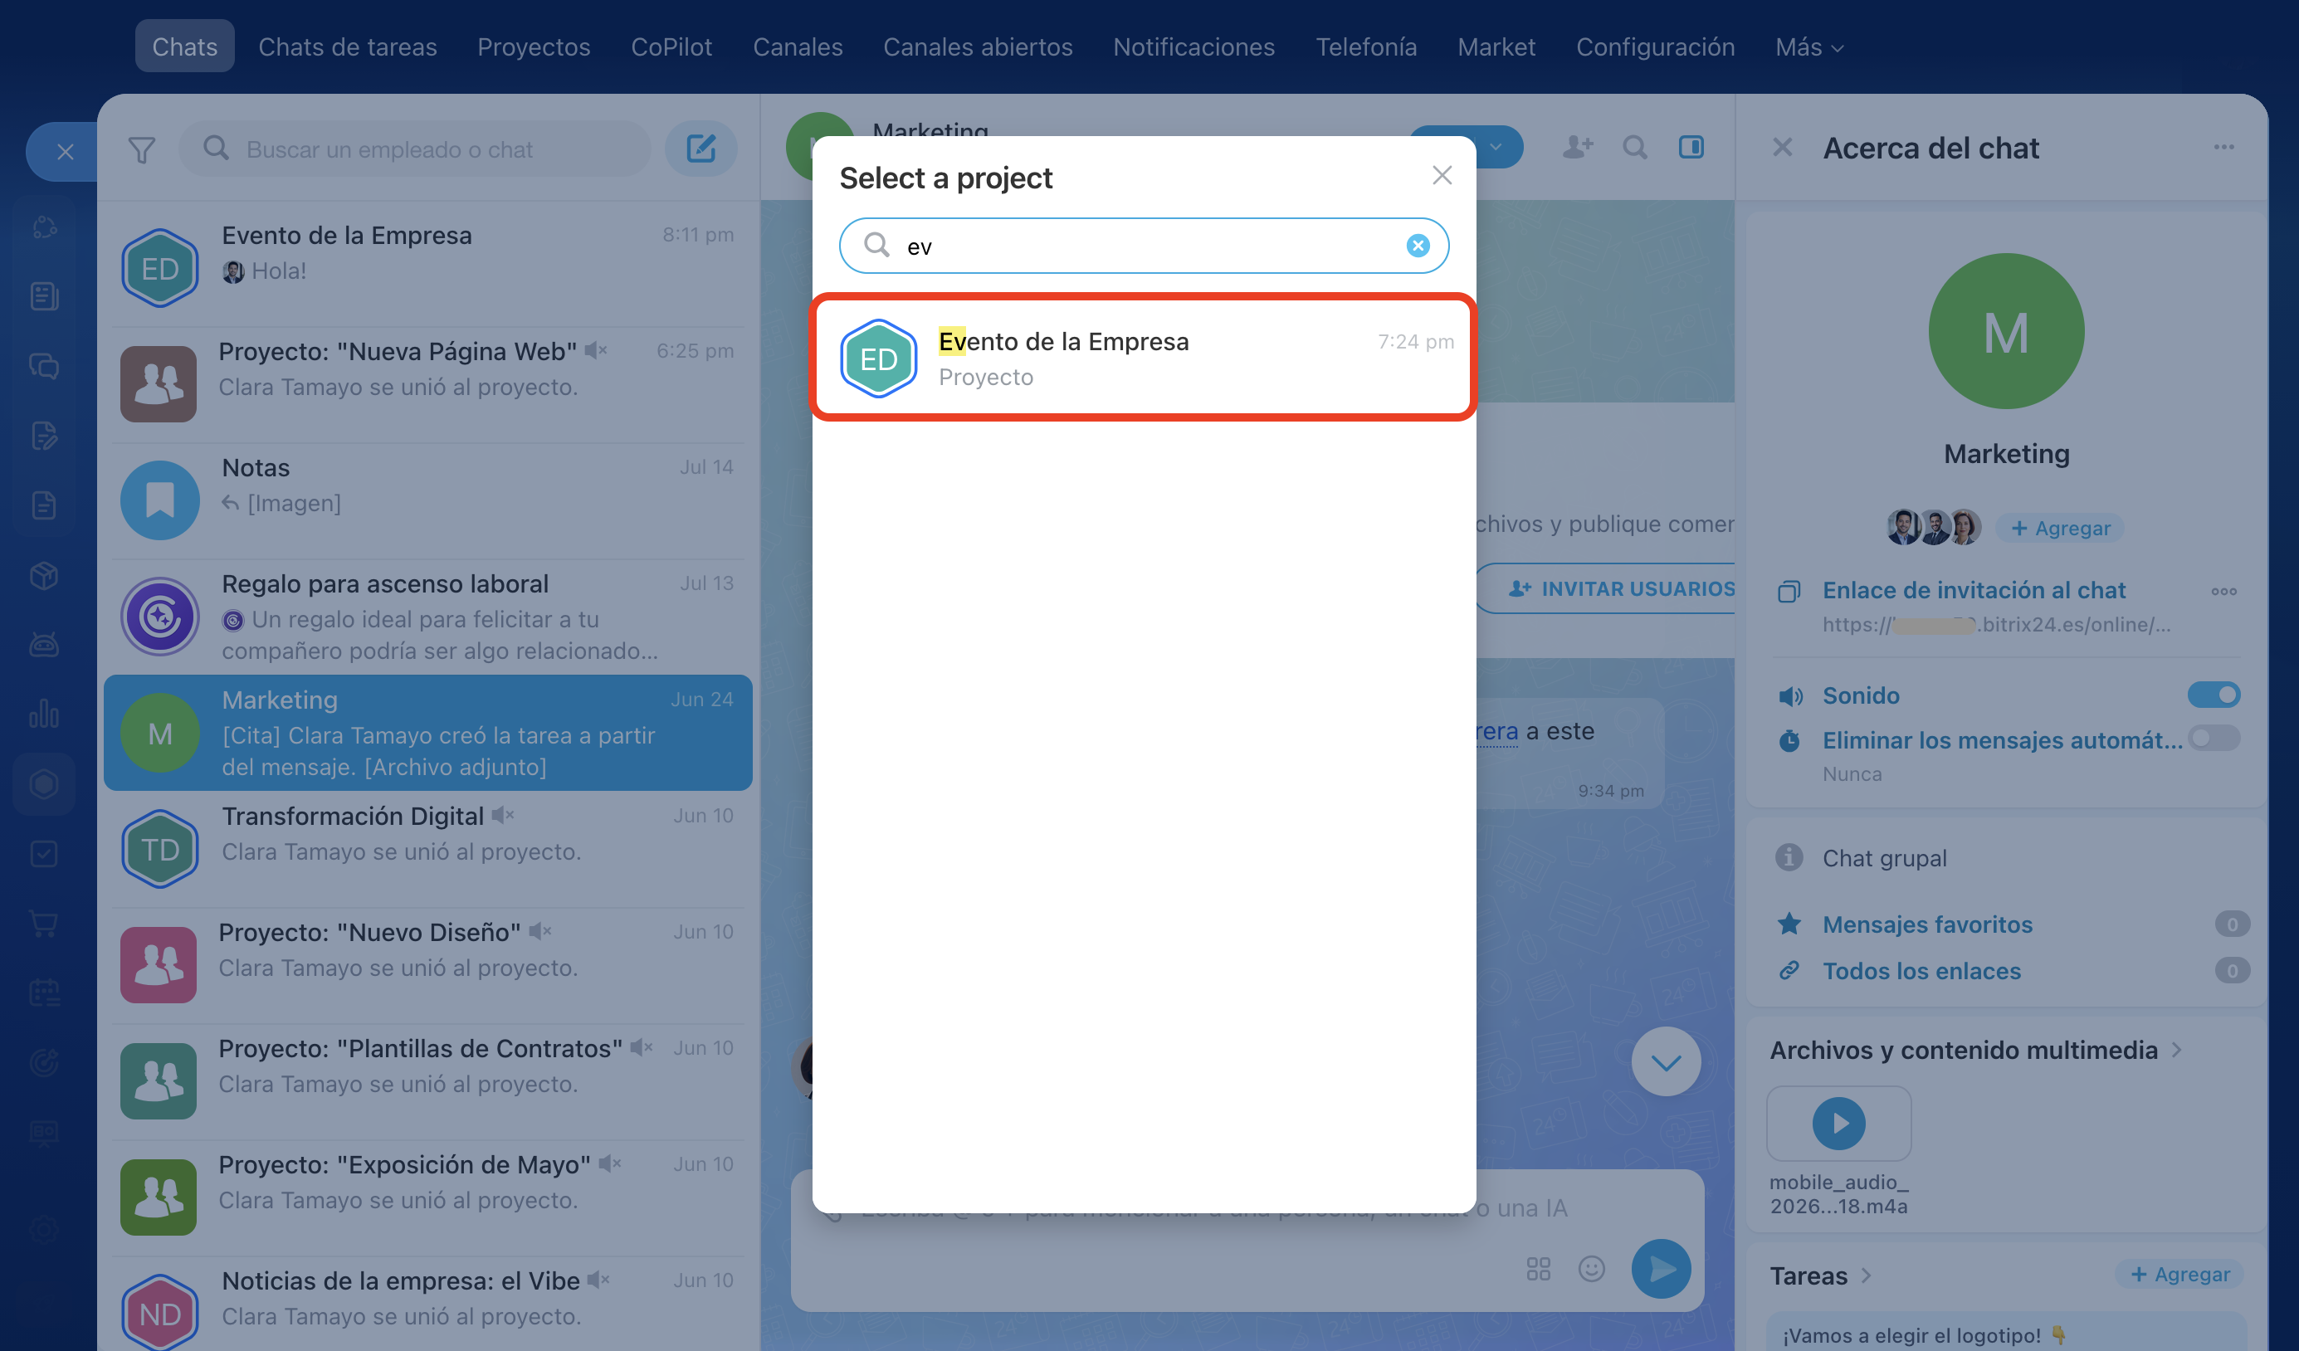The width and height of the screenshot is (2299, 1351).
Task: Open the analytics bar chart rail icon
Action: 44,714
